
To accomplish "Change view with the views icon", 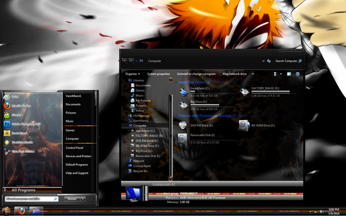I will pyautogui.click(x=276, y=74).
